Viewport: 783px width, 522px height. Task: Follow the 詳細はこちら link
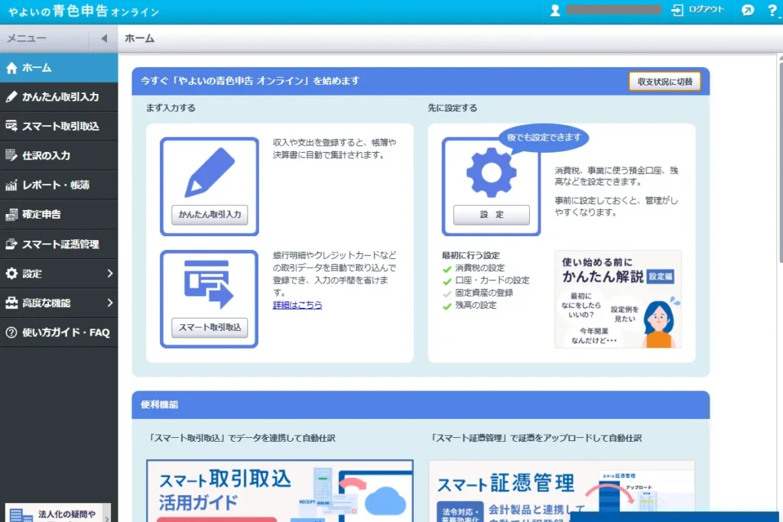tap(297, 305)
